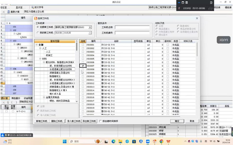Open the 我的新工料机库 dropdown
233x145 pixels.
click(90, 33)
